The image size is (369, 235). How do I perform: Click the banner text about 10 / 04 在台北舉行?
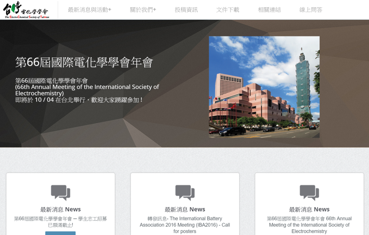(x=79, y=100)
